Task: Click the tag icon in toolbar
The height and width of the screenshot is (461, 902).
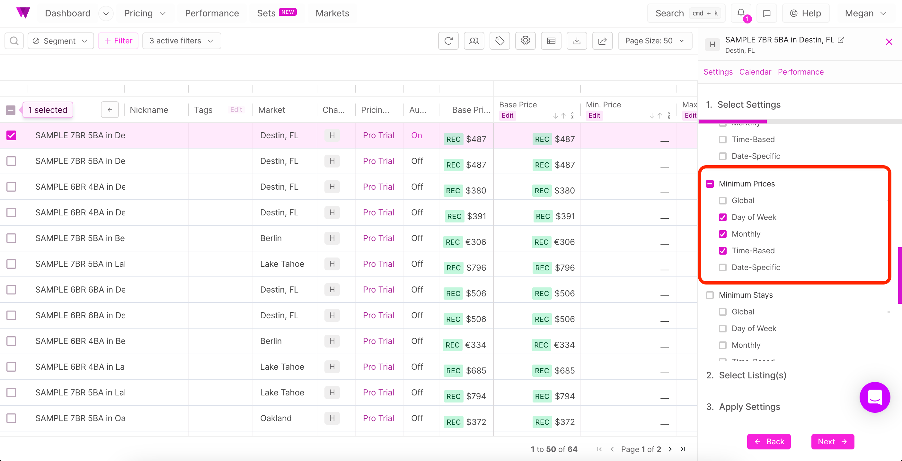Action: pyautogui.click(x=500, y=41)
